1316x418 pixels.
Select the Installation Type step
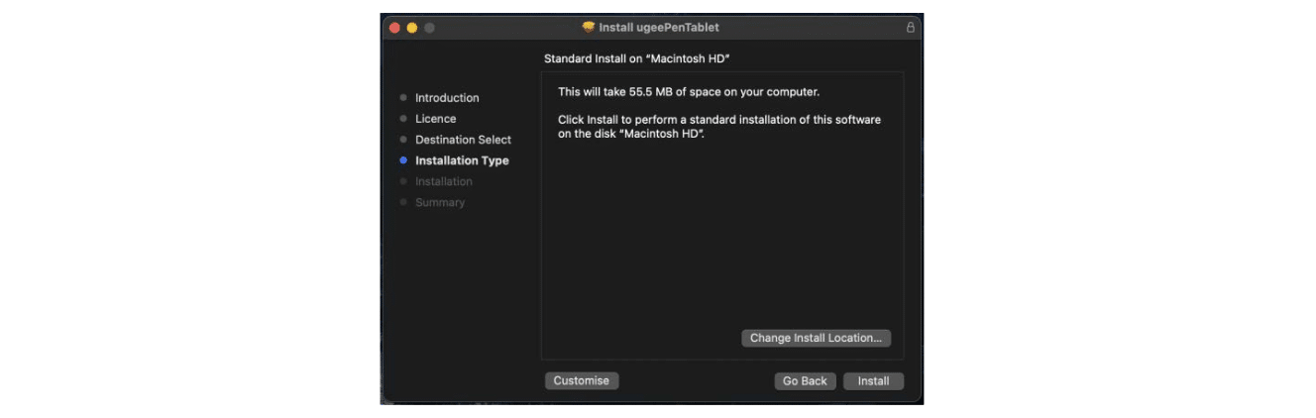(462, 160)
